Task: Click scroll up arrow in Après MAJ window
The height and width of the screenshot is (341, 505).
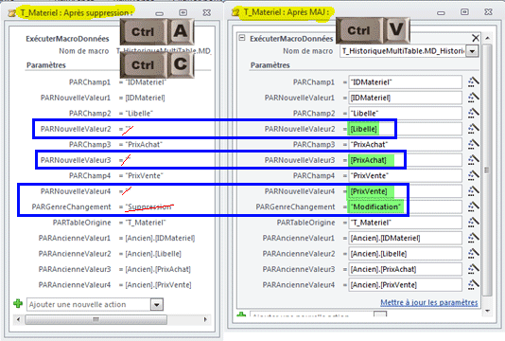Action: tap(487, 38)
